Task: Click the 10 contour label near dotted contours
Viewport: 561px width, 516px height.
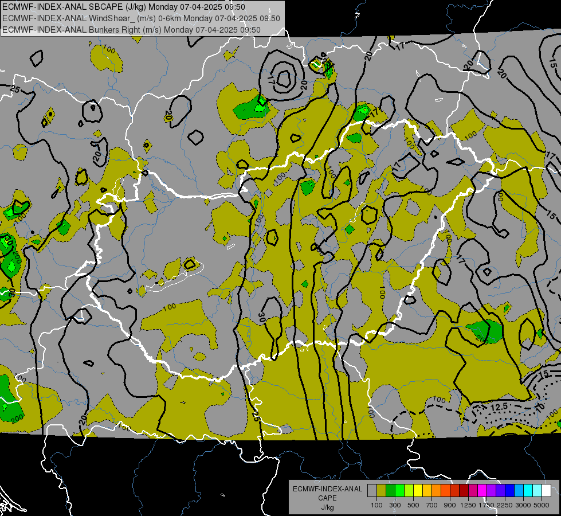Action: point(540,407)
